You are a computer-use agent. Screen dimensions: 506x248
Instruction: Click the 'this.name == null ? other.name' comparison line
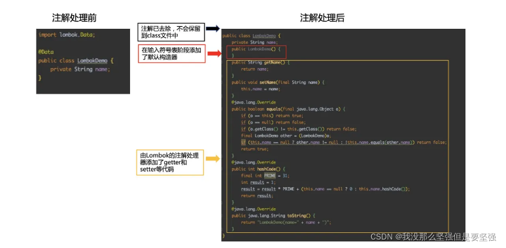tap(344, 143)
